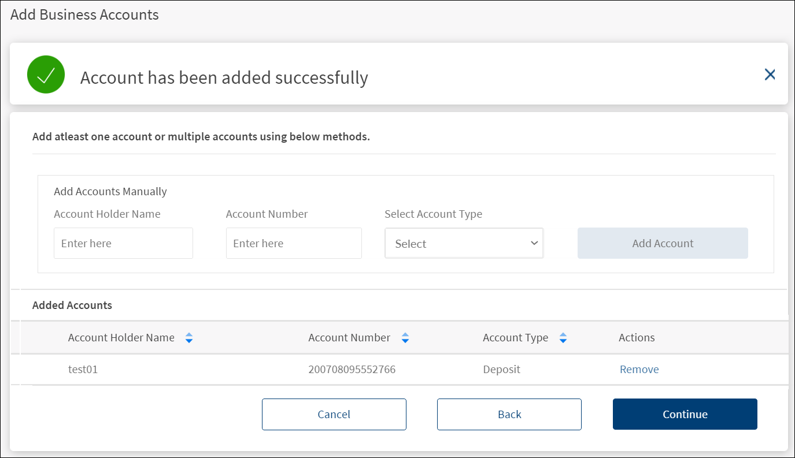Click the Account Number column sort icon

[x=405, y=338]
